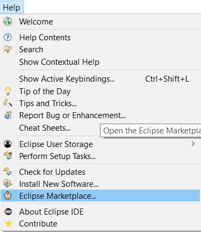This screenshot has height=232, width=201.
Task: Click the Install New Software icon
Action: [8, 184]
